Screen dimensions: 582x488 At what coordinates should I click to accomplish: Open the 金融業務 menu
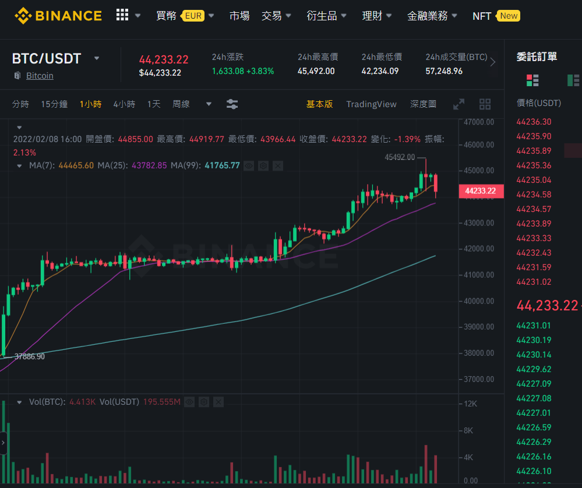(432, 16)
